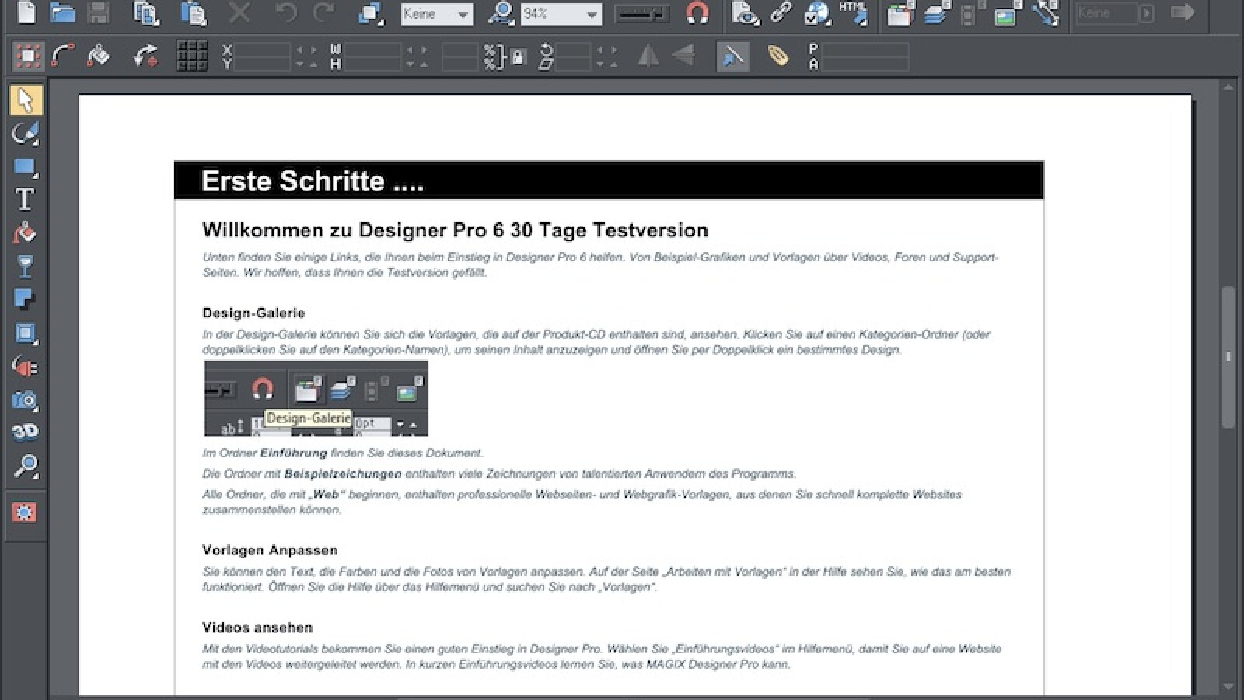Pick the Shadow tool
The image size is (1244, 700).
25,300
